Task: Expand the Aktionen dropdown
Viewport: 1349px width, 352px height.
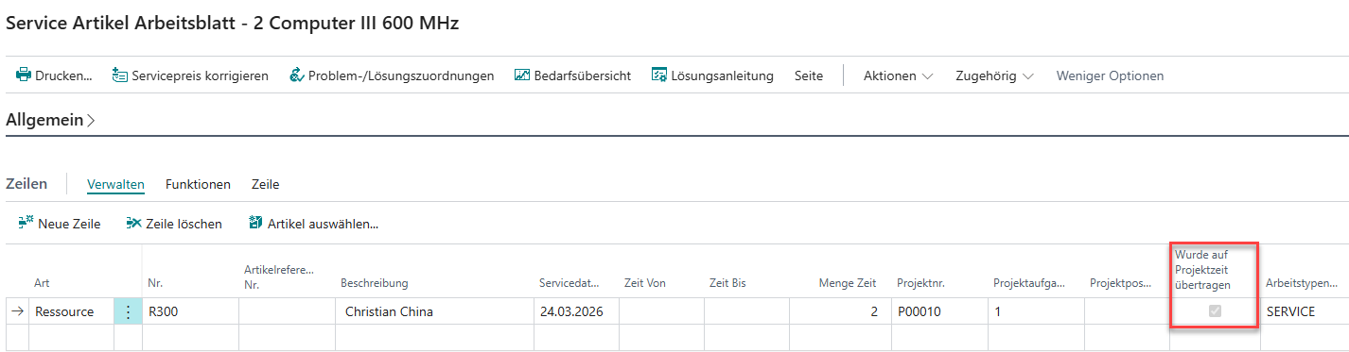Action: (x=898, y=75)
